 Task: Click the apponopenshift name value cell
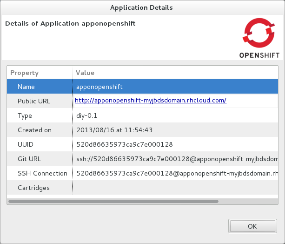99,87
